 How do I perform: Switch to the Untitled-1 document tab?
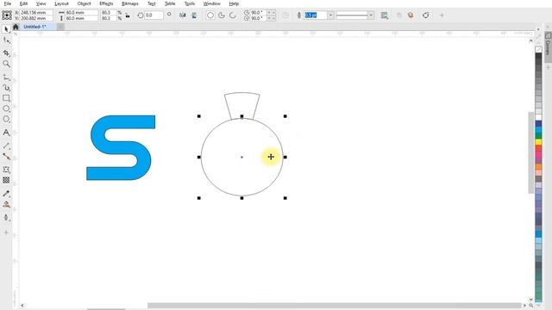34,27
